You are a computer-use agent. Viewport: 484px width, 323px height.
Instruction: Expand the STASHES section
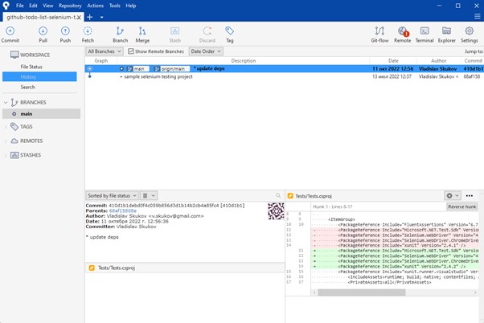(30, 154)
